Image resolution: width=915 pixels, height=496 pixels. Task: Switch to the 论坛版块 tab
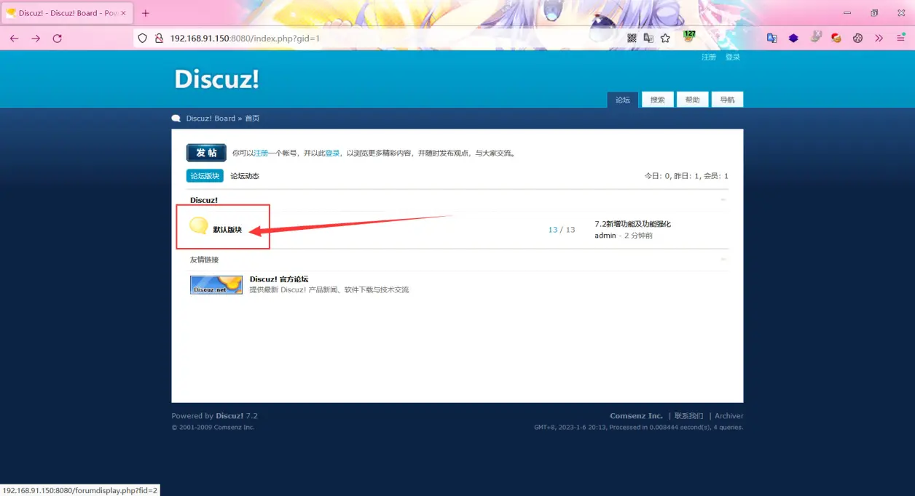(x=205, y=176)
